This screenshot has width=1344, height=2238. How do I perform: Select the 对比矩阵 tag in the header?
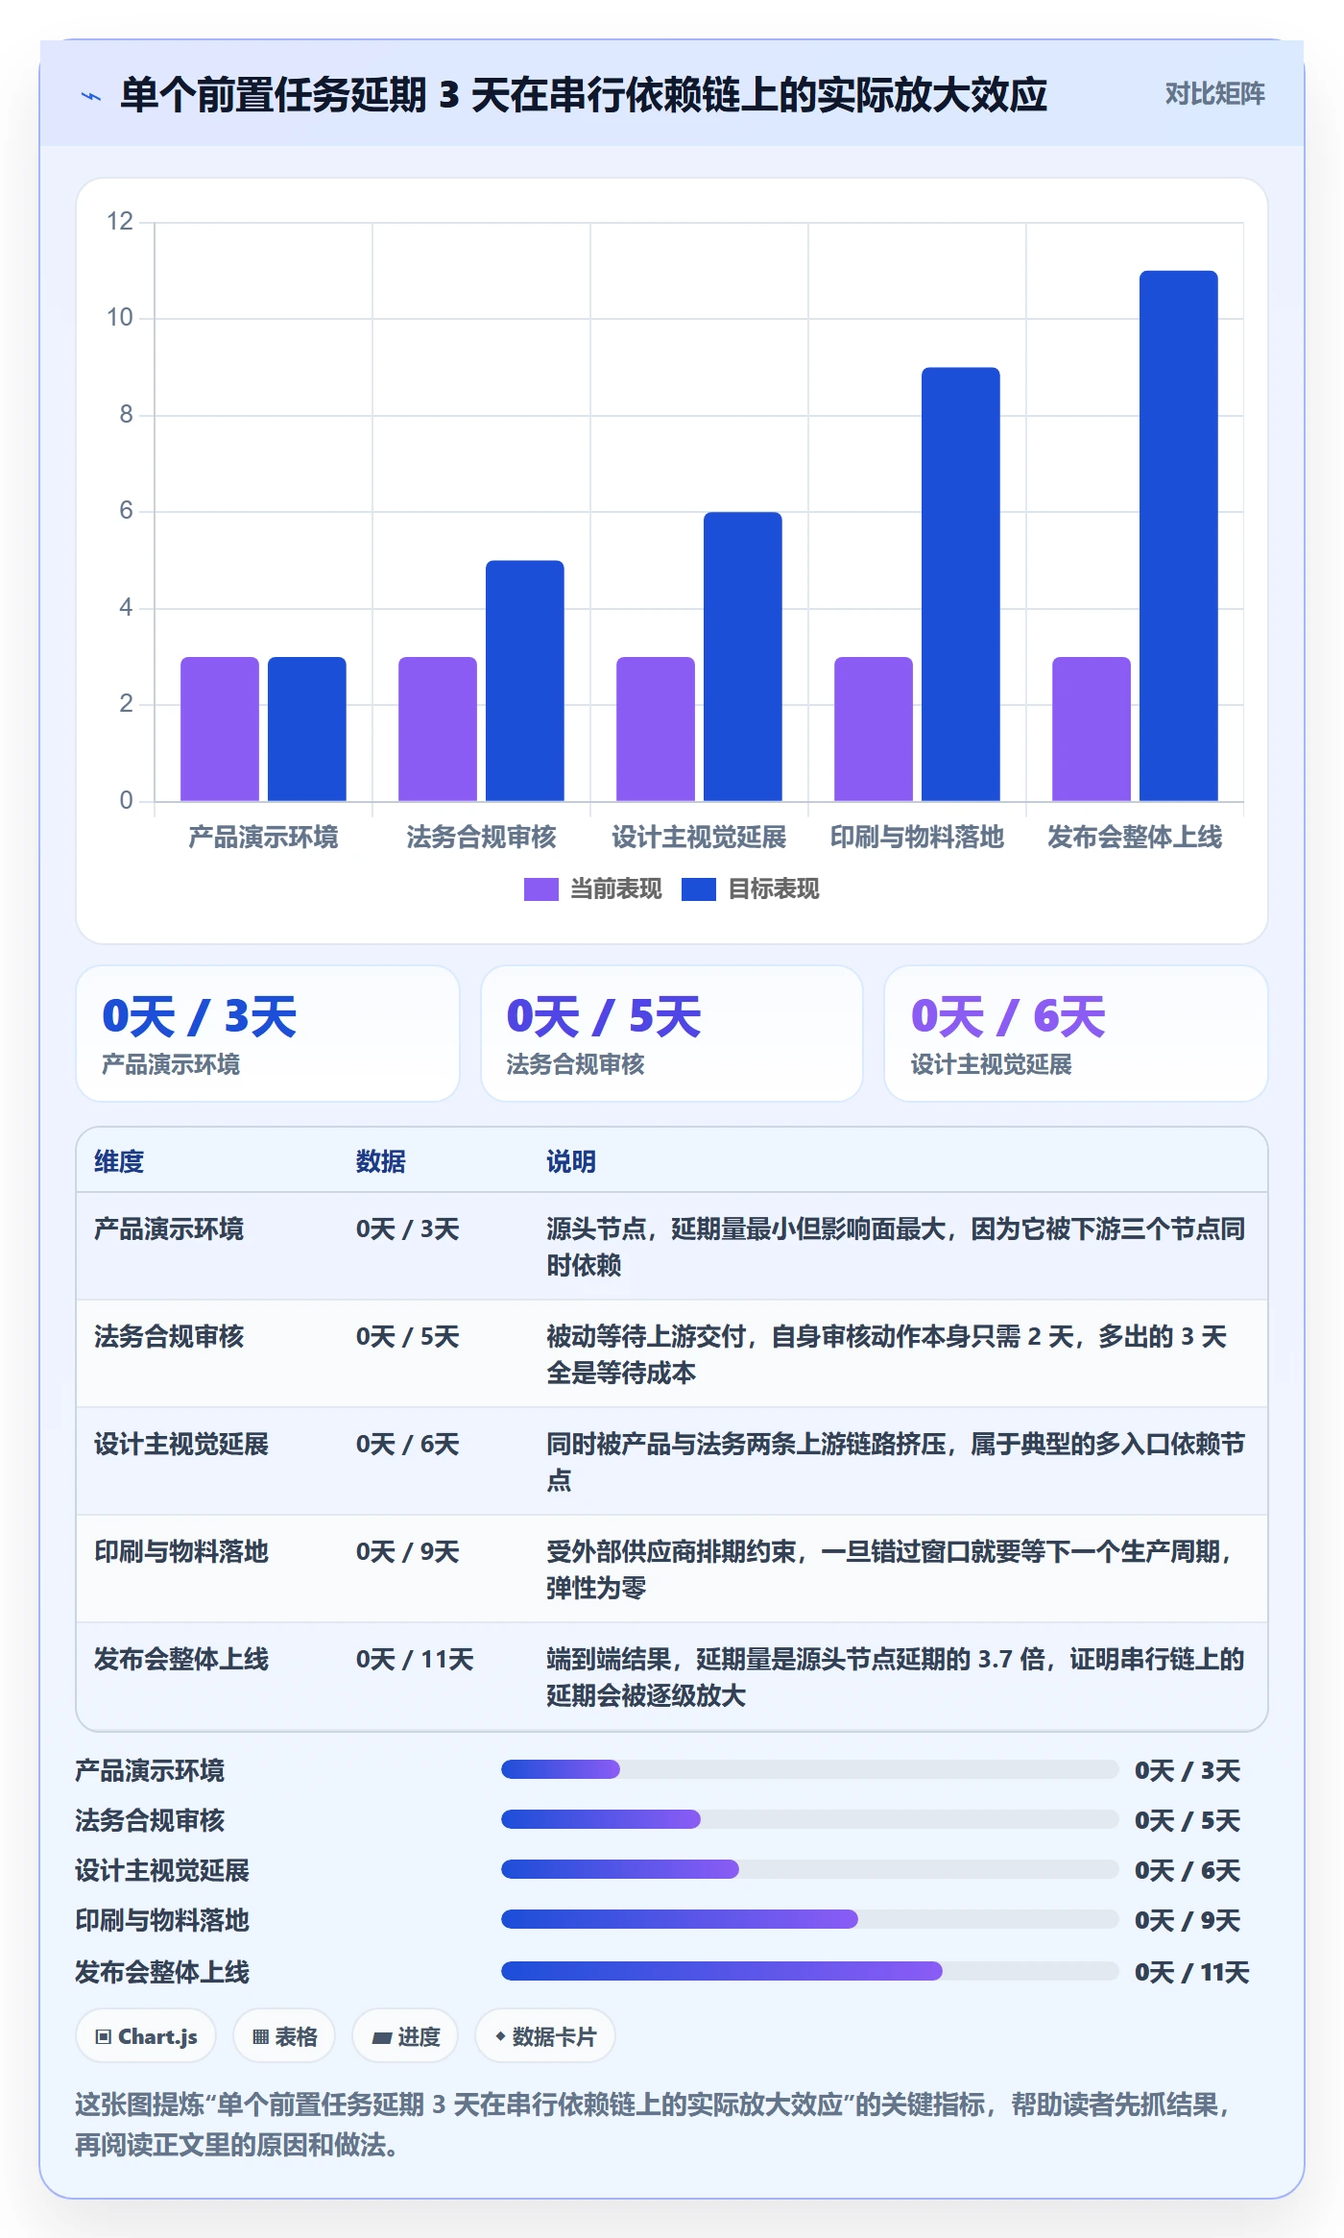coord(1214,93)
